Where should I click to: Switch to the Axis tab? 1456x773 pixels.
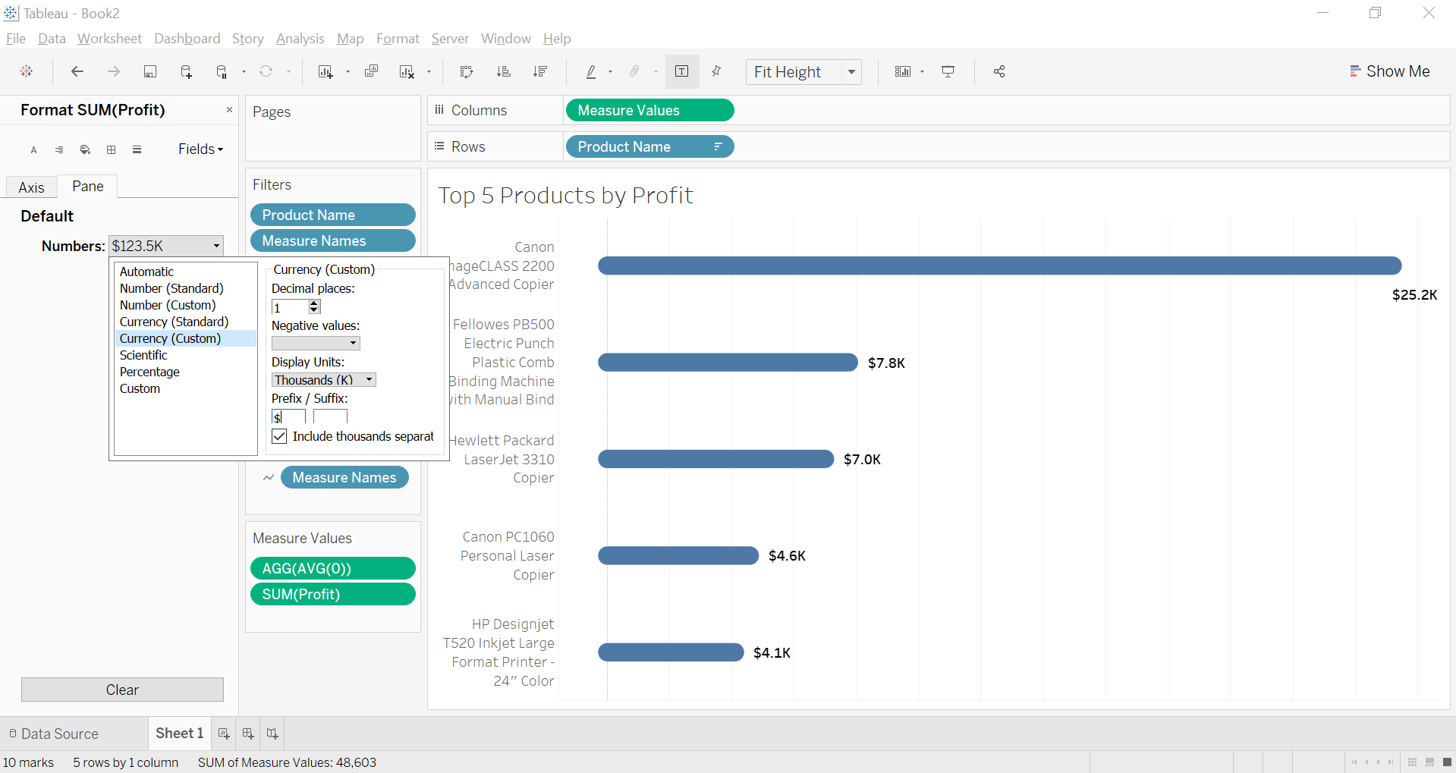(x=31, y=187)
